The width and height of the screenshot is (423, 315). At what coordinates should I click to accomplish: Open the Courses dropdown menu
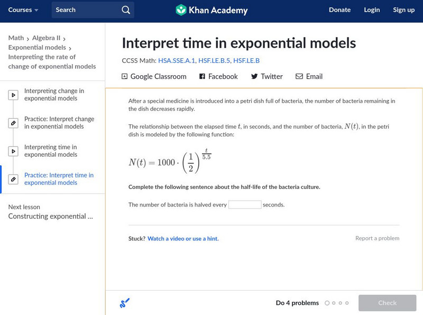(23, 10)
